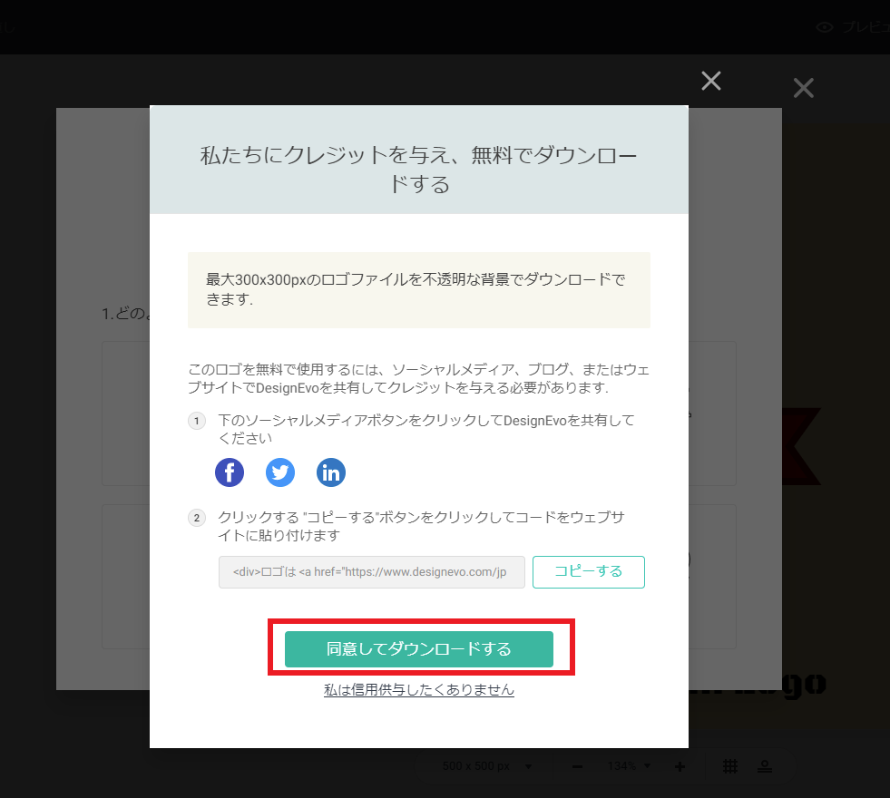Toggle the canvas grid icon in bottom toolbar

730,767
